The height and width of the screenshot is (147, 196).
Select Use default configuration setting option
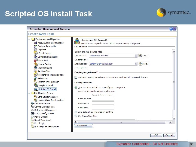76,112
